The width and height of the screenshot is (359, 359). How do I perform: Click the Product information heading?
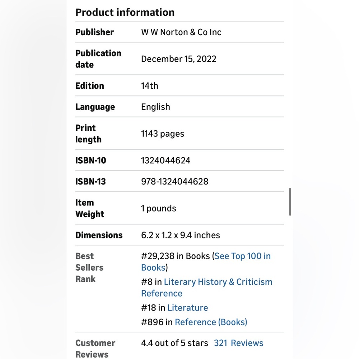[125, 12]
